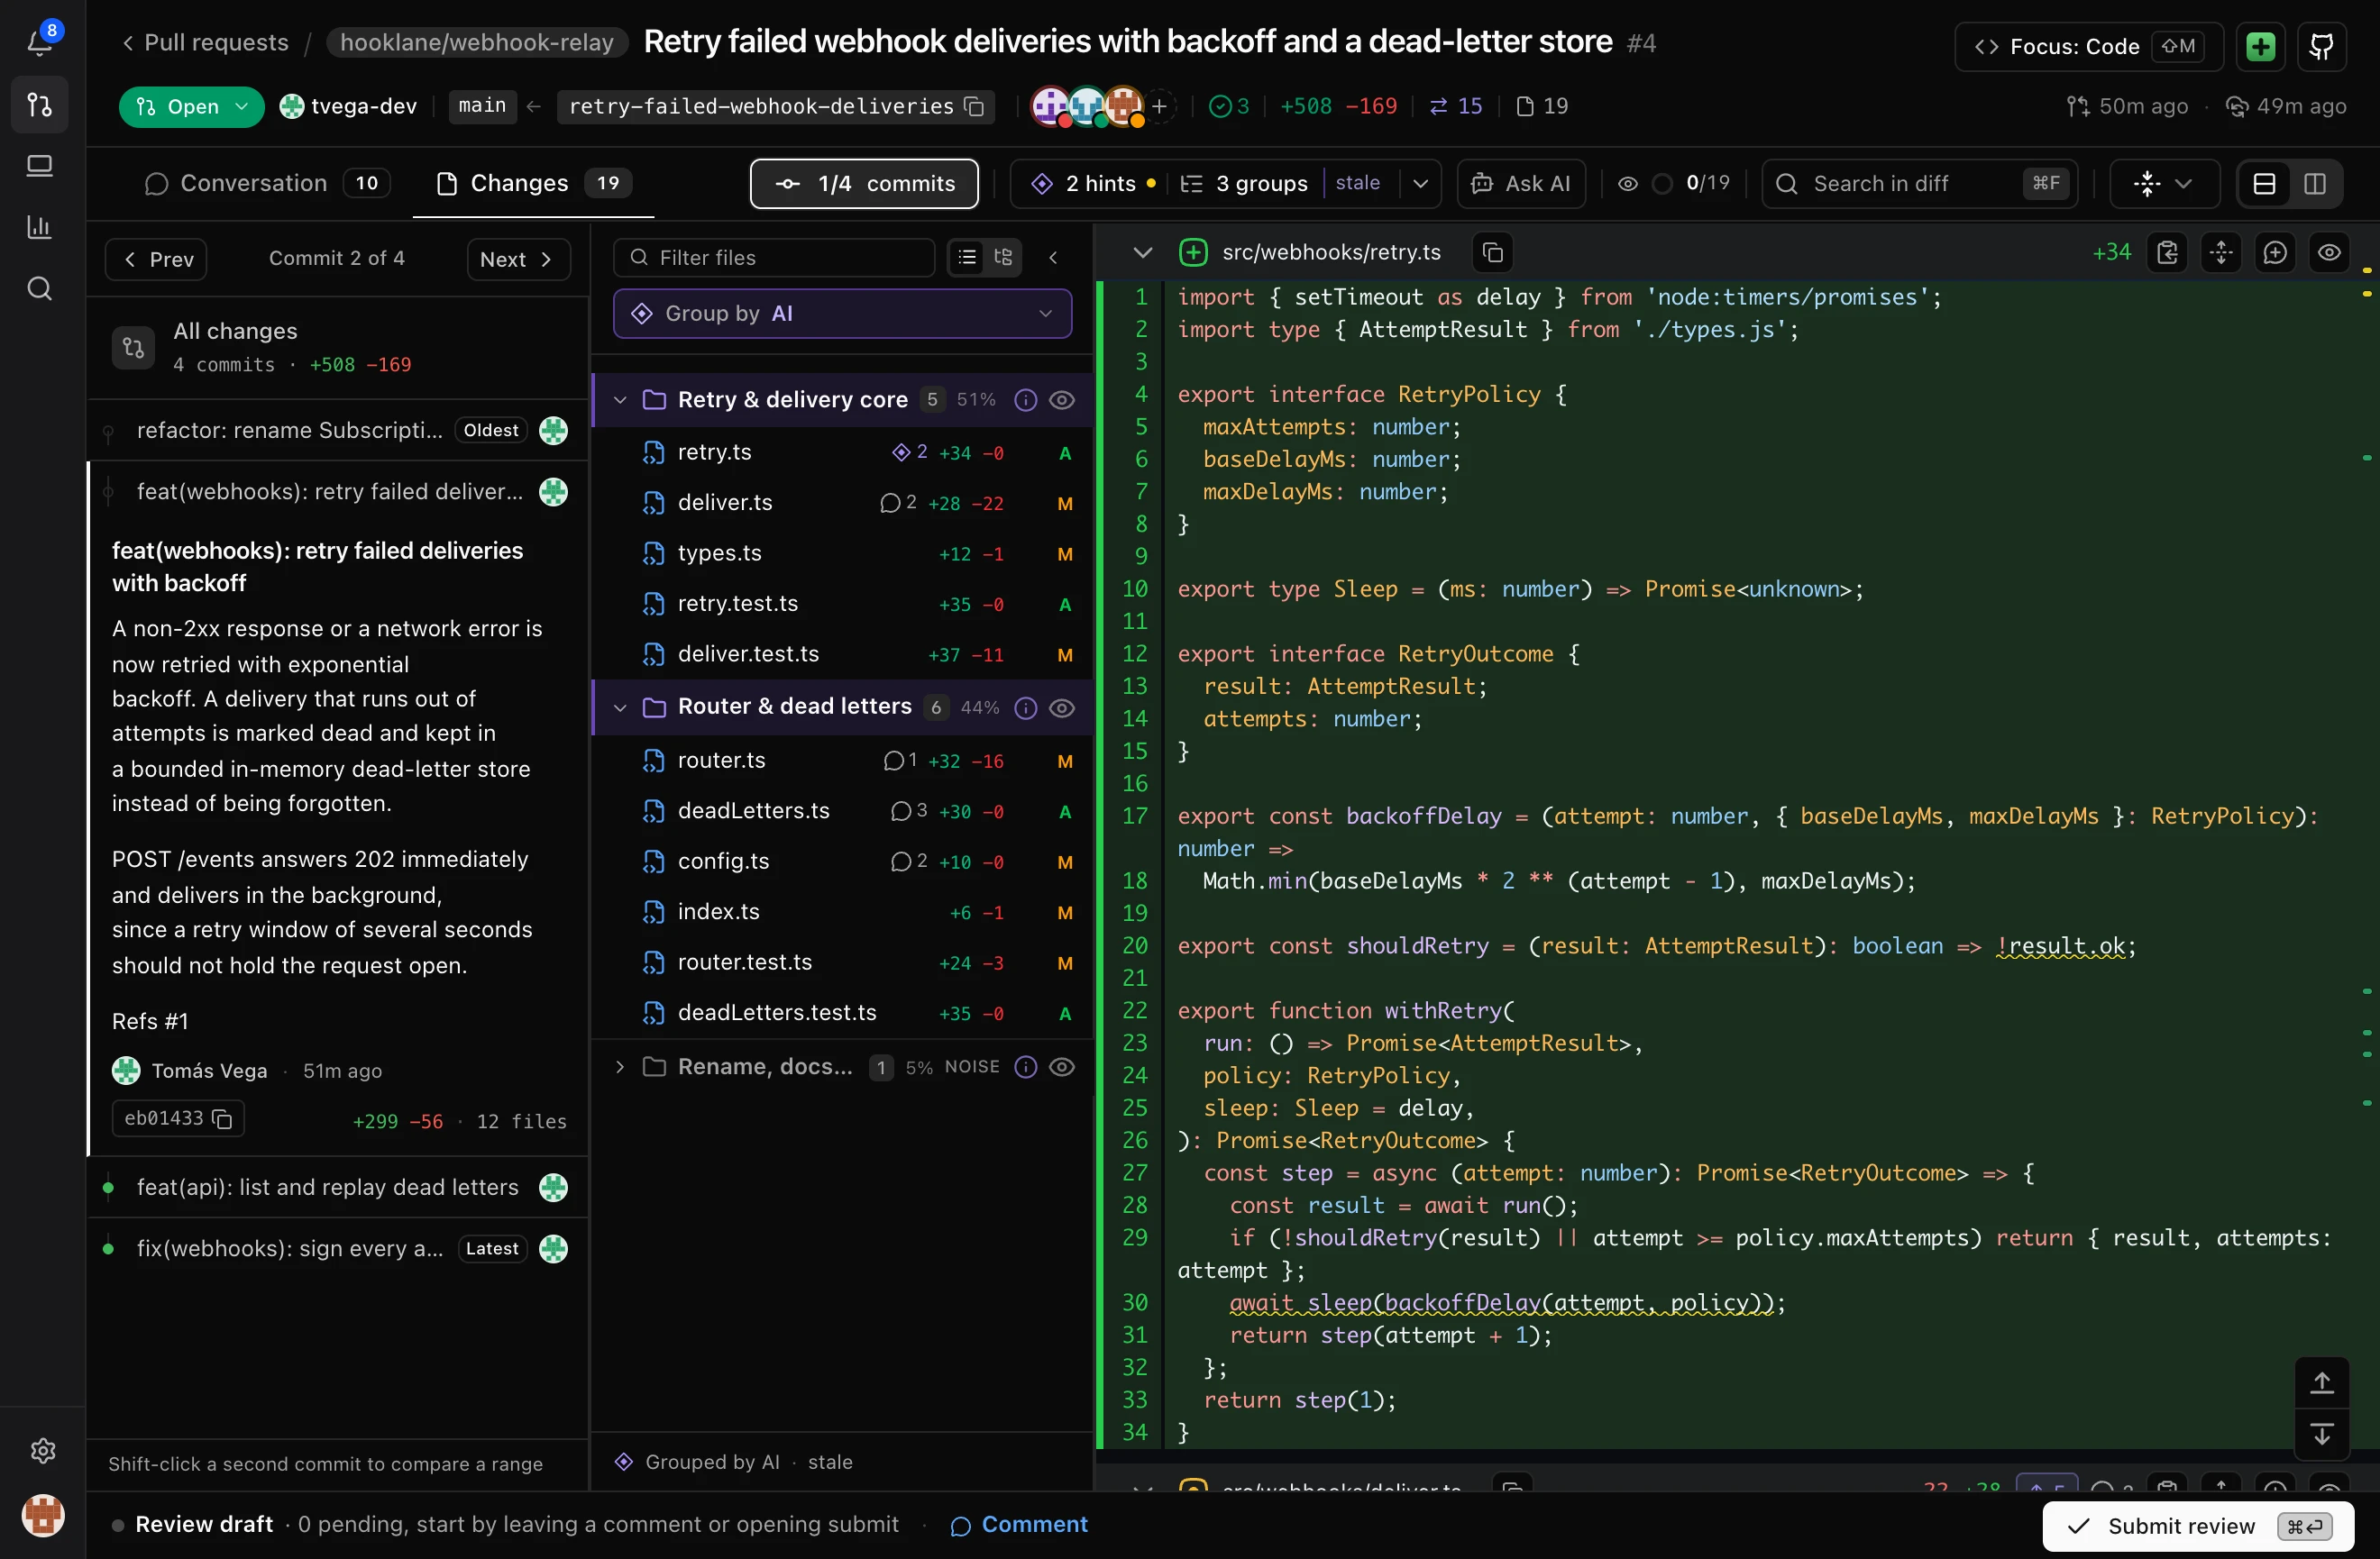Switch to Conversation tab
Viewport: 2380px width, 1559px height.
(266, 184)
